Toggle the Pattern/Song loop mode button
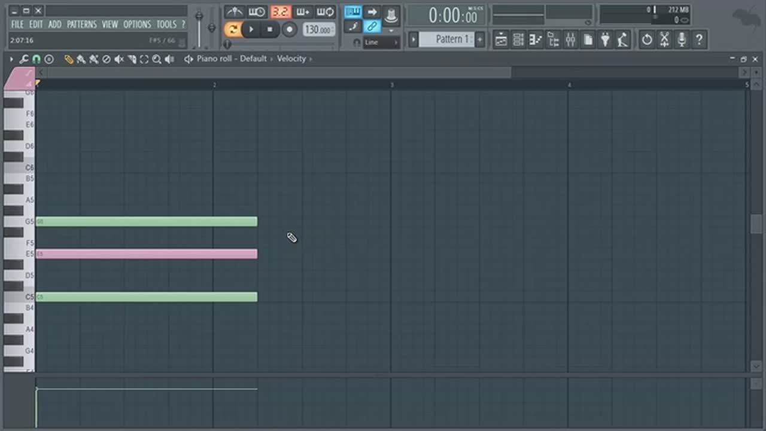The image size is (766, 431). click(233, 29)
